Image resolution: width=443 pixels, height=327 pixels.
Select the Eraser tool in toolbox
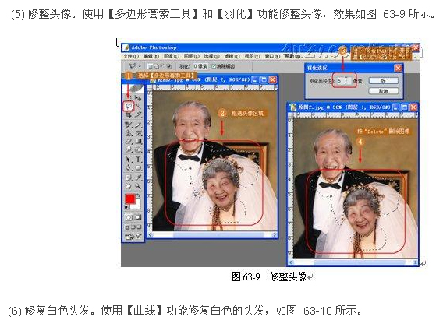click(129, 142)
